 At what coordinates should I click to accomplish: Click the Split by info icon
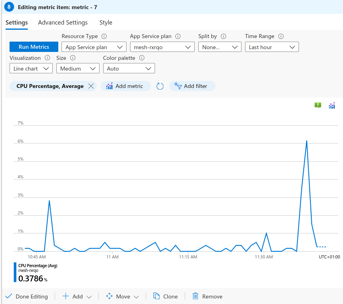(224, 36)
